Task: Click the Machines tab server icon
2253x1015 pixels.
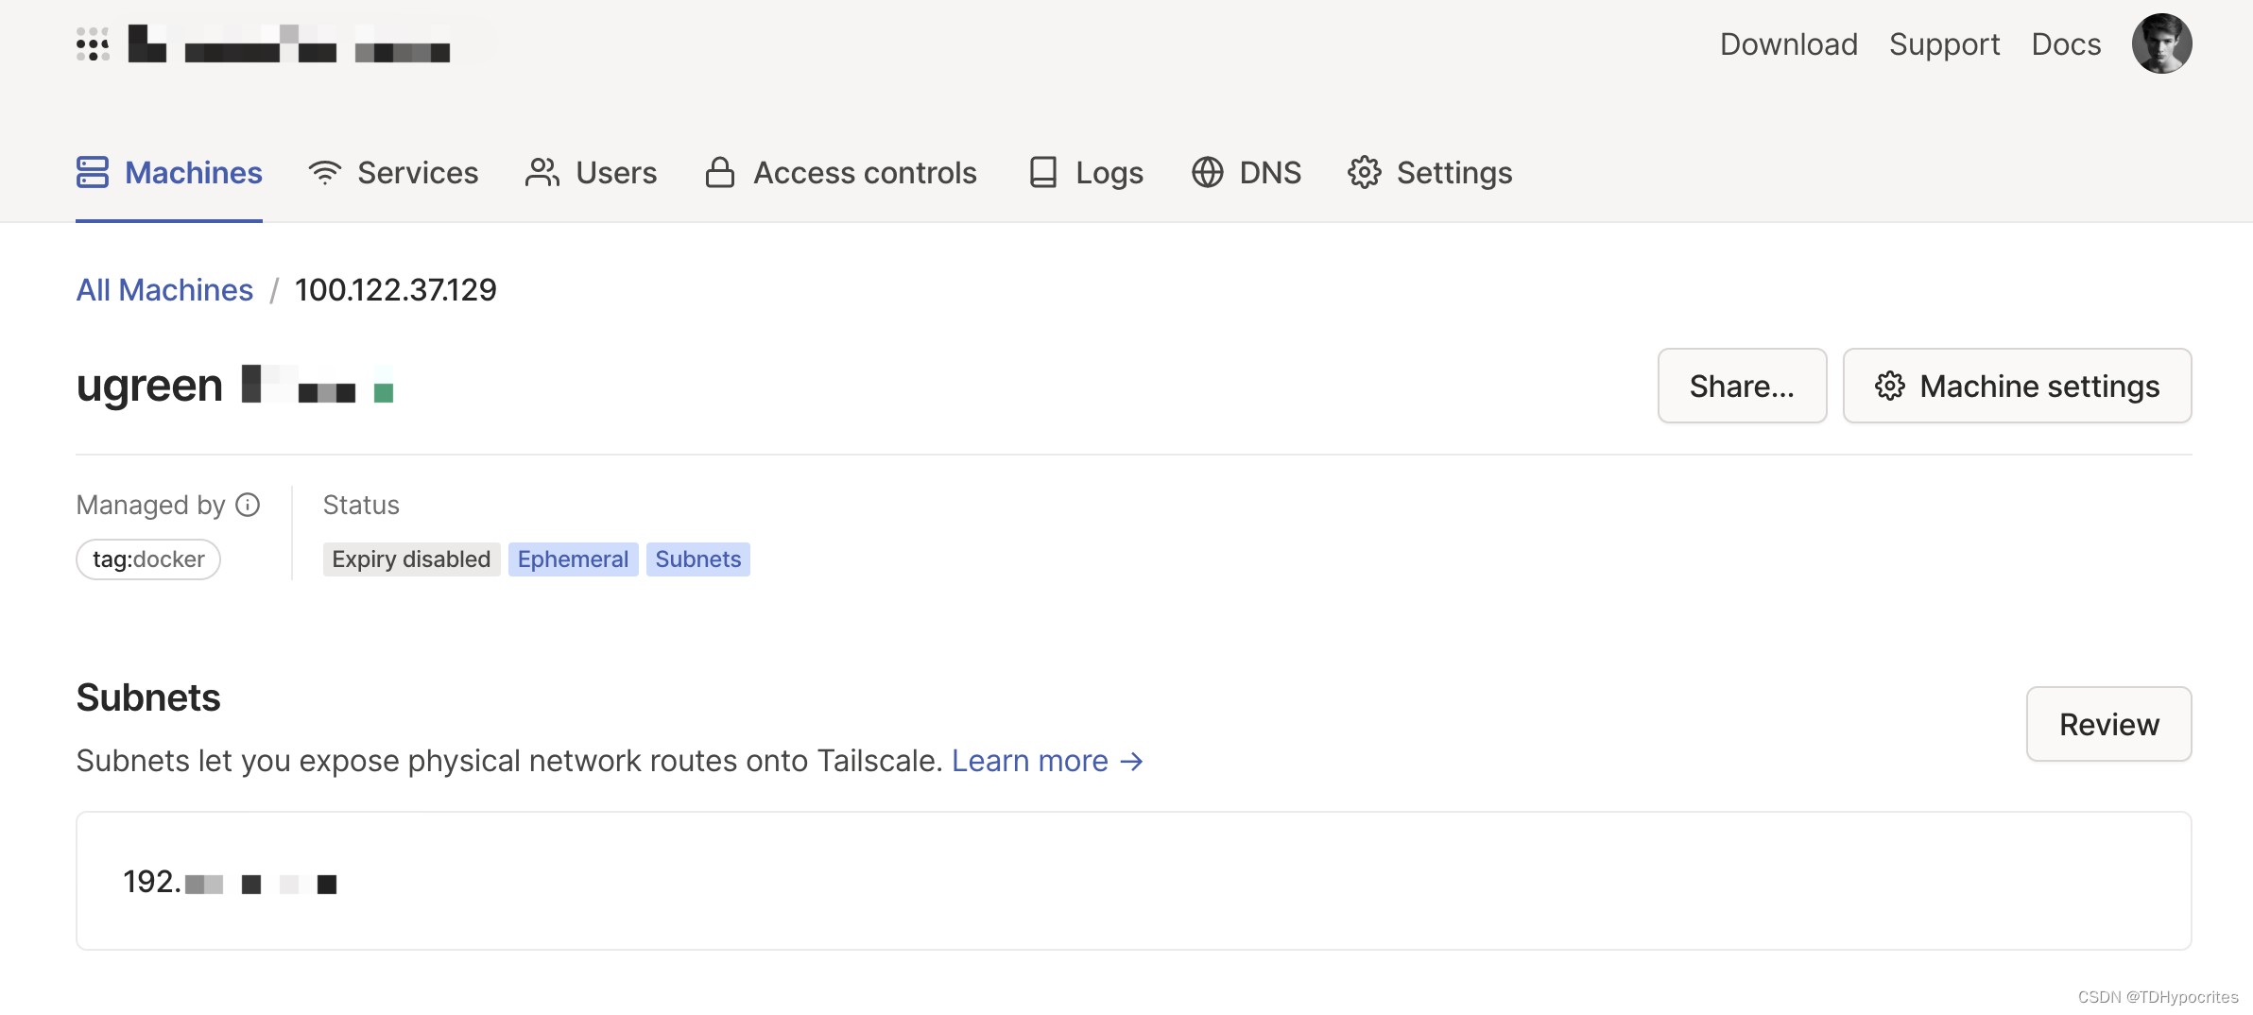Action: pos(93,172)
